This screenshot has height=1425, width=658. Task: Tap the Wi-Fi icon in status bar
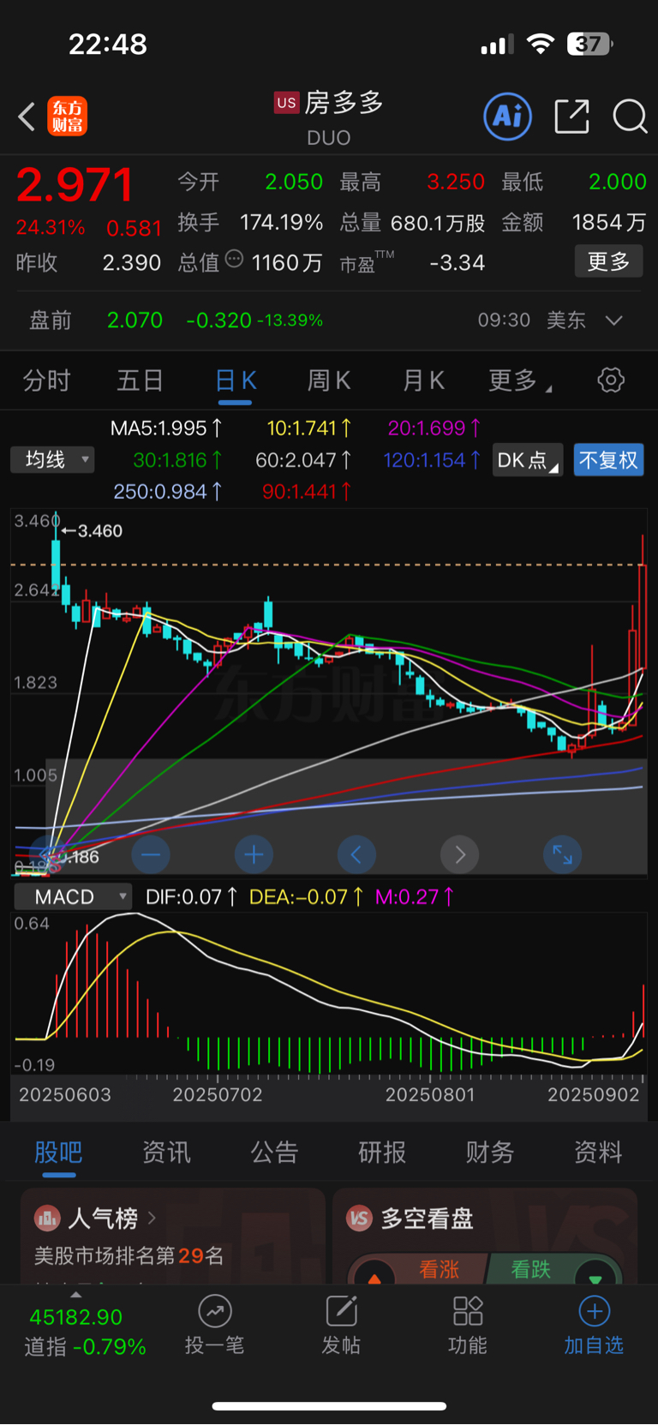pyautogui.click(x=540, y=45)
